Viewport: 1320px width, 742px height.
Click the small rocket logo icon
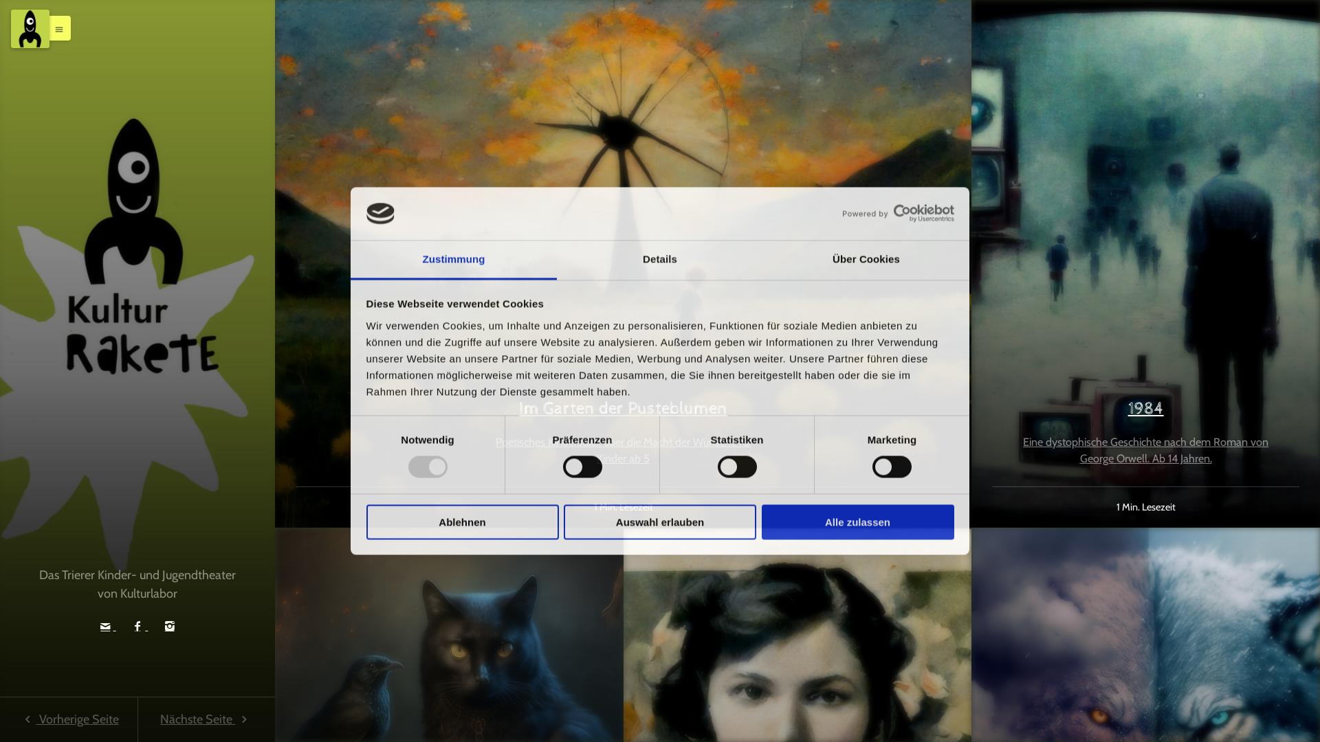(x=30, y=29)
